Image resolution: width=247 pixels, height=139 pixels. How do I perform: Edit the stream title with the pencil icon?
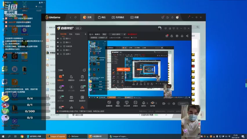124,34
